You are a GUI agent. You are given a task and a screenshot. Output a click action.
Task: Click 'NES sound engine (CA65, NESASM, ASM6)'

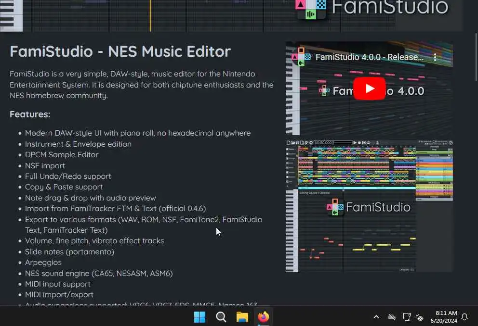99,274
